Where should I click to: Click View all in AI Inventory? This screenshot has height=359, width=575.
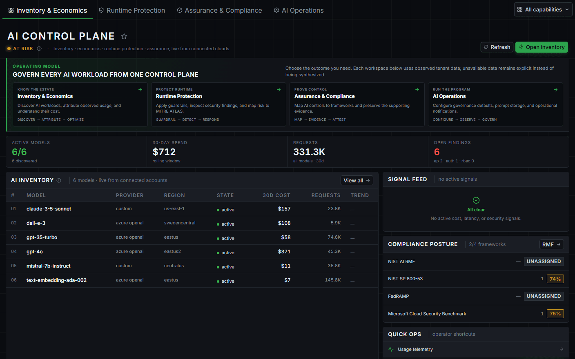(x=357, y=180)
